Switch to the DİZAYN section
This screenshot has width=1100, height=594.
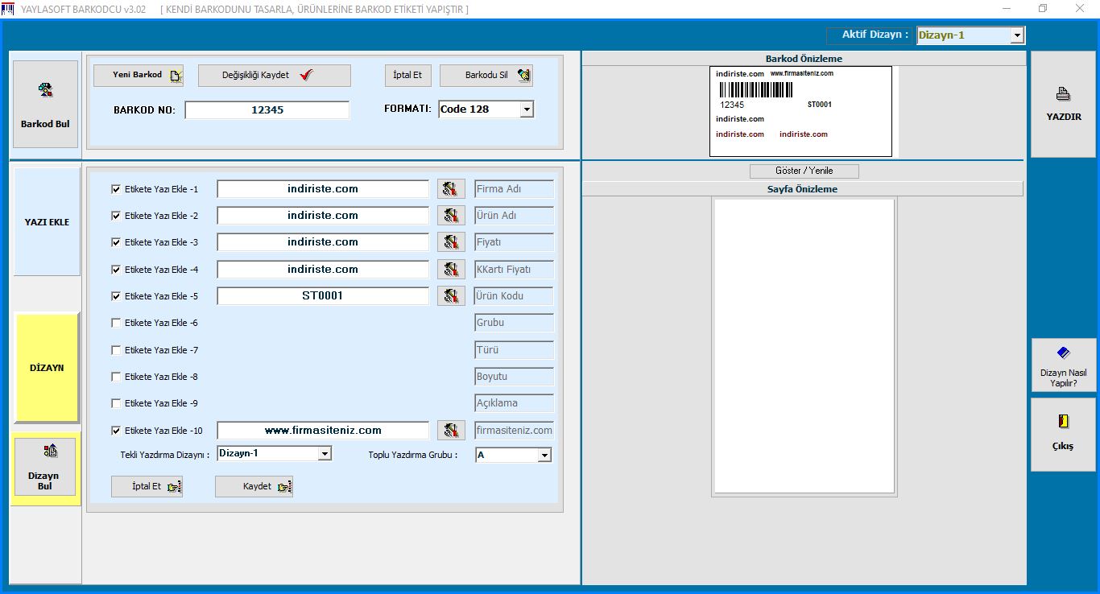(47, 368)
